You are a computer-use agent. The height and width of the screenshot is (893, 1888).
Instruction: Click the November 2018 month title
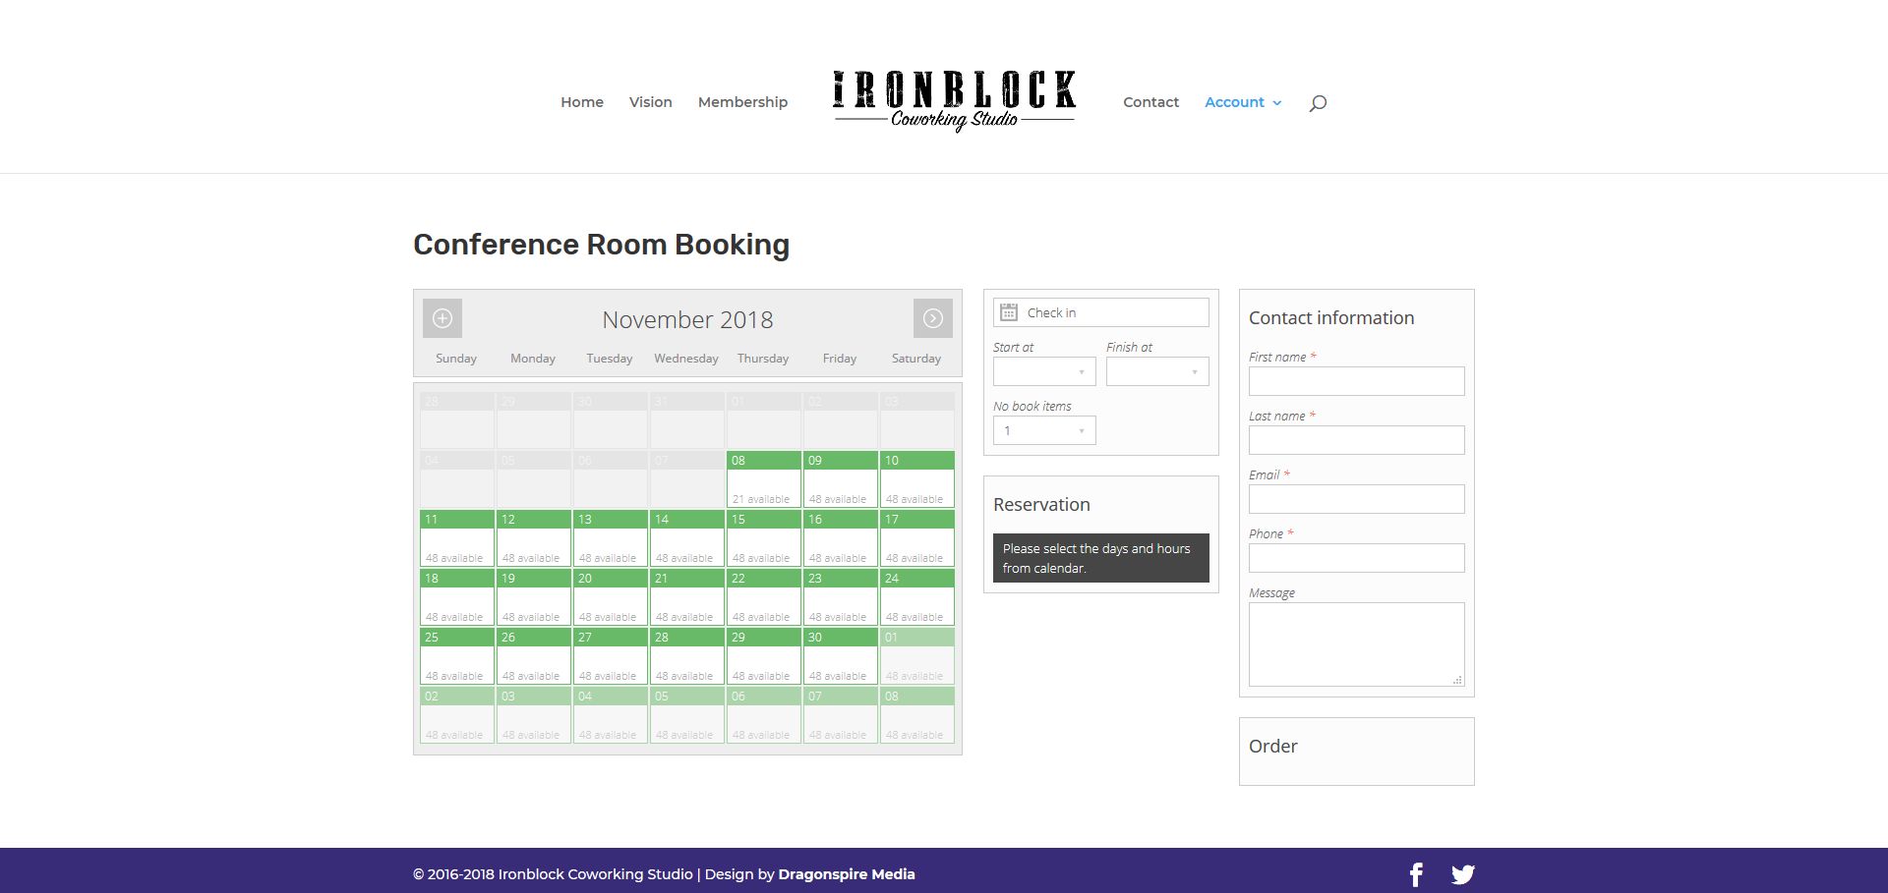pos(687,320)
